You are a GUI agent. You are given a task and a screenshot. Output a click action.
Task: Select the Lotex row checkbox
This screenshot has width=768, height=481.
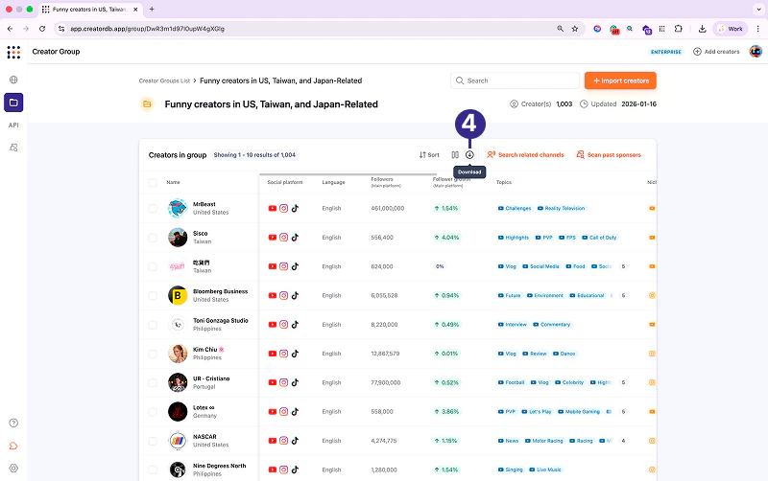(153, 412)
